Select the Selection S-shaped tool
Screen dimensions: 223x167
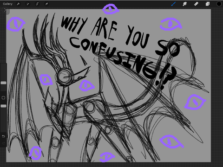(x=37, y=4)
